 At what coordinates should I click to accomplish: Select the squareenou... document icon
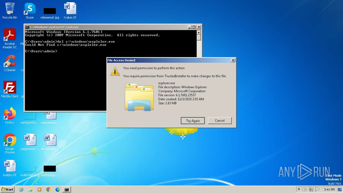pyautogui.click(x=50, y=118)
